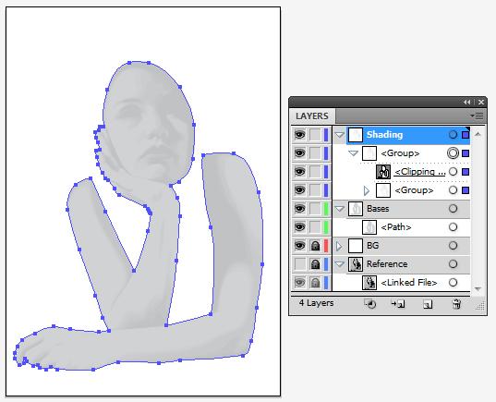Image resolution: width=496 pixels, height=402 pixels.
Task: Click the lock icon on BG layer
Action: pos(315,246)
